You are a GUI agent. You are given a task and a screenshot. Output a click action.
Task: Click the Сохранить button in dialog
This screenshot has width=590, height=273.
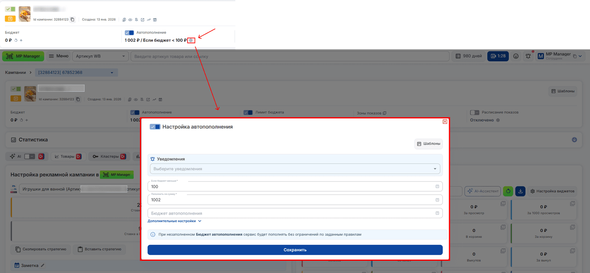[295, 250]
